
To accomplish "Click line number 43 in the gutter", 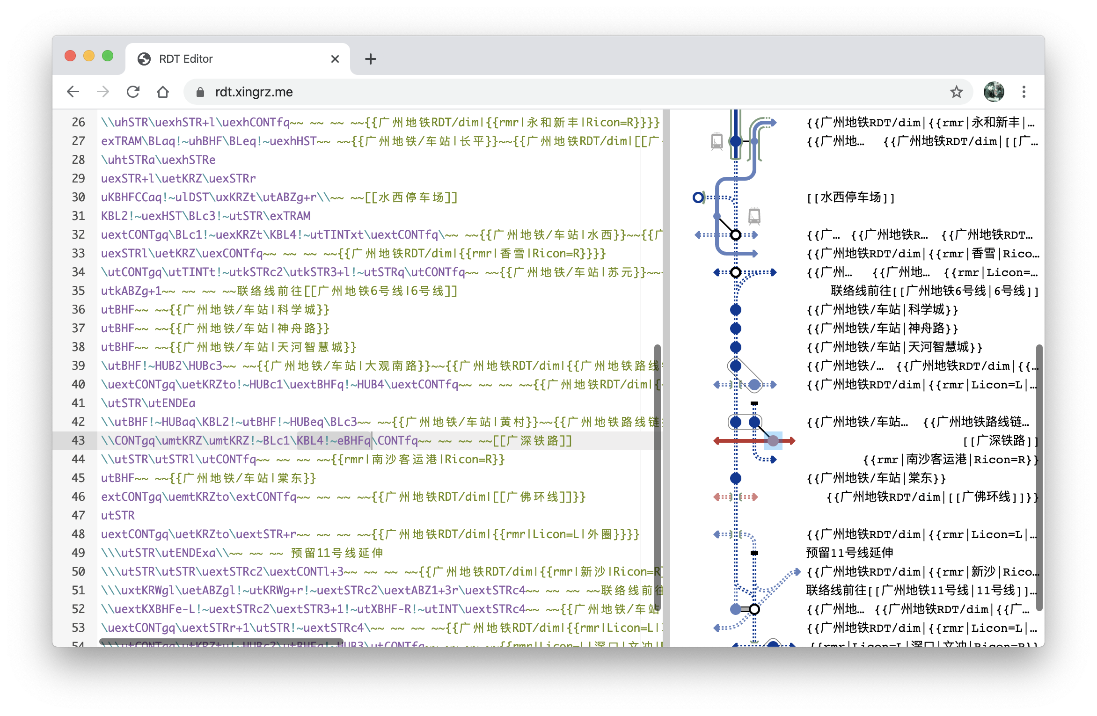I will 78,441.
